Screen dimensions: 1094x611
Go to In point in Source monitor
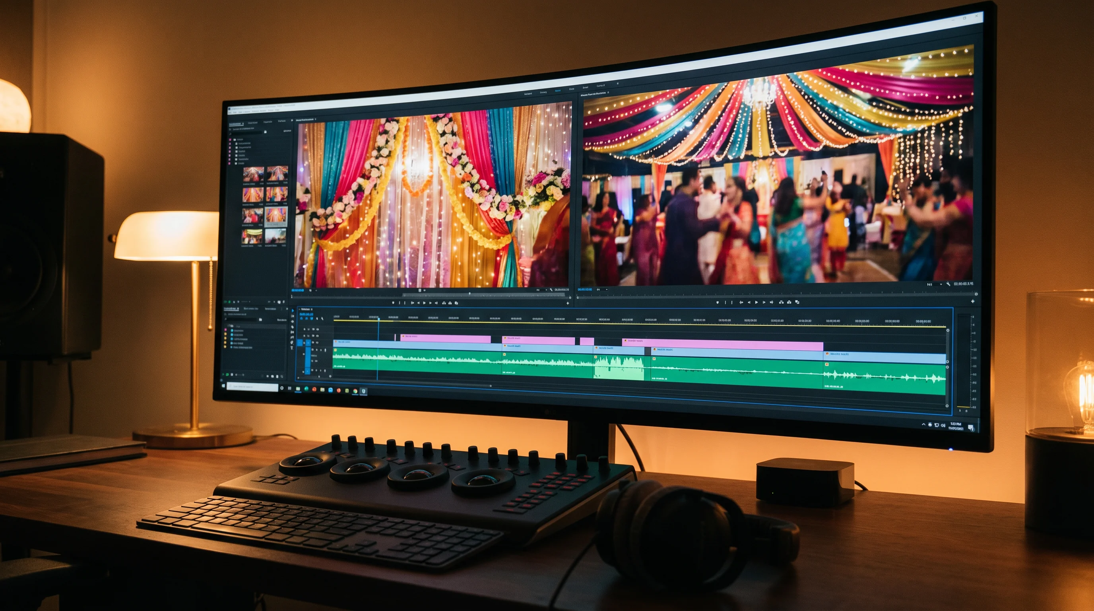[413, 303]
